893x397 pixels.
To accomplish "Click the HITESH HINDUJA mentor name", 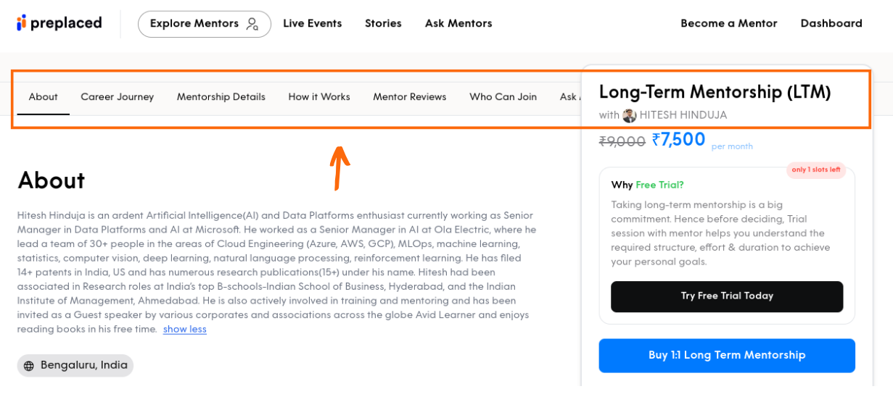I will pos(683,115).
